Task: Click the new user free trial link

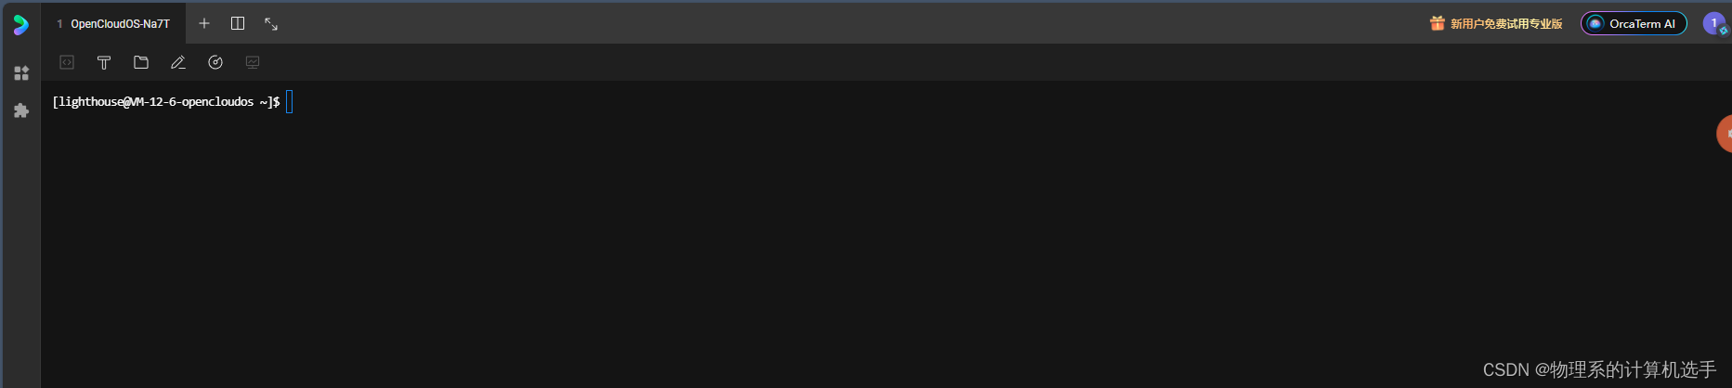Action: click(1506, 24)
